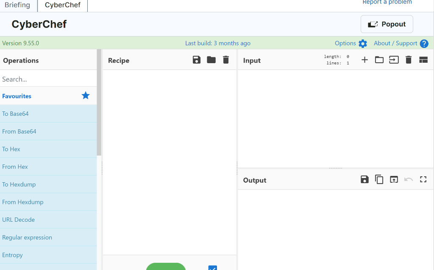The height and width of the screenshot is (270, 434).
Task: Undo the output switch
Action: click(409, 179)
